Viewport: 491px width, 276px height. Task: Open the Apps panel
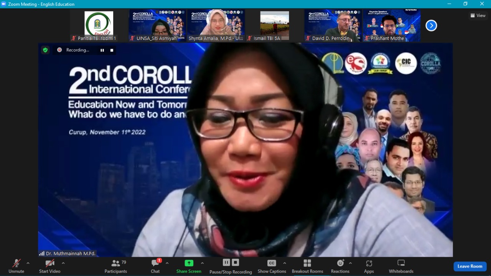tap(369, 266)
